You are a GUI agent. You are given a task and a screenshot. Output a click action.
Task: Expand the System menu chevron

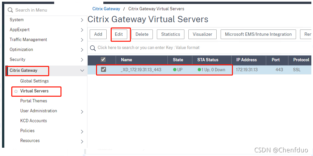(82, 20)
